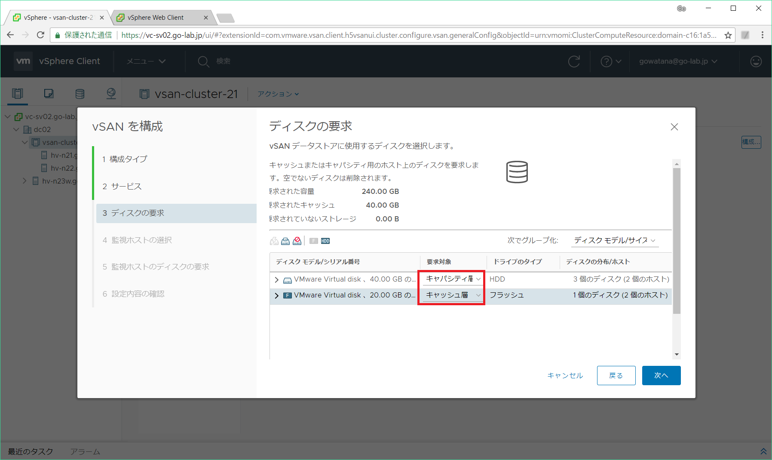Viewport: 772px width, 460px height.
Task: Open the help question mark menu
Action: pyautogui.click(x=611, y=61)
